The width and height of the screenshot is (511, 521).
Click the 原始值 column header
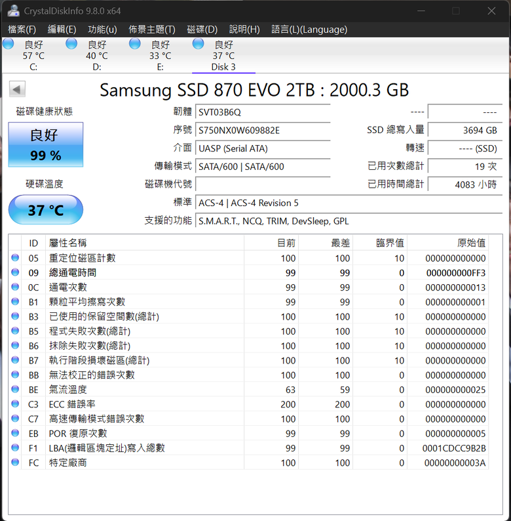pyautogui.click(x=447, y=243)
